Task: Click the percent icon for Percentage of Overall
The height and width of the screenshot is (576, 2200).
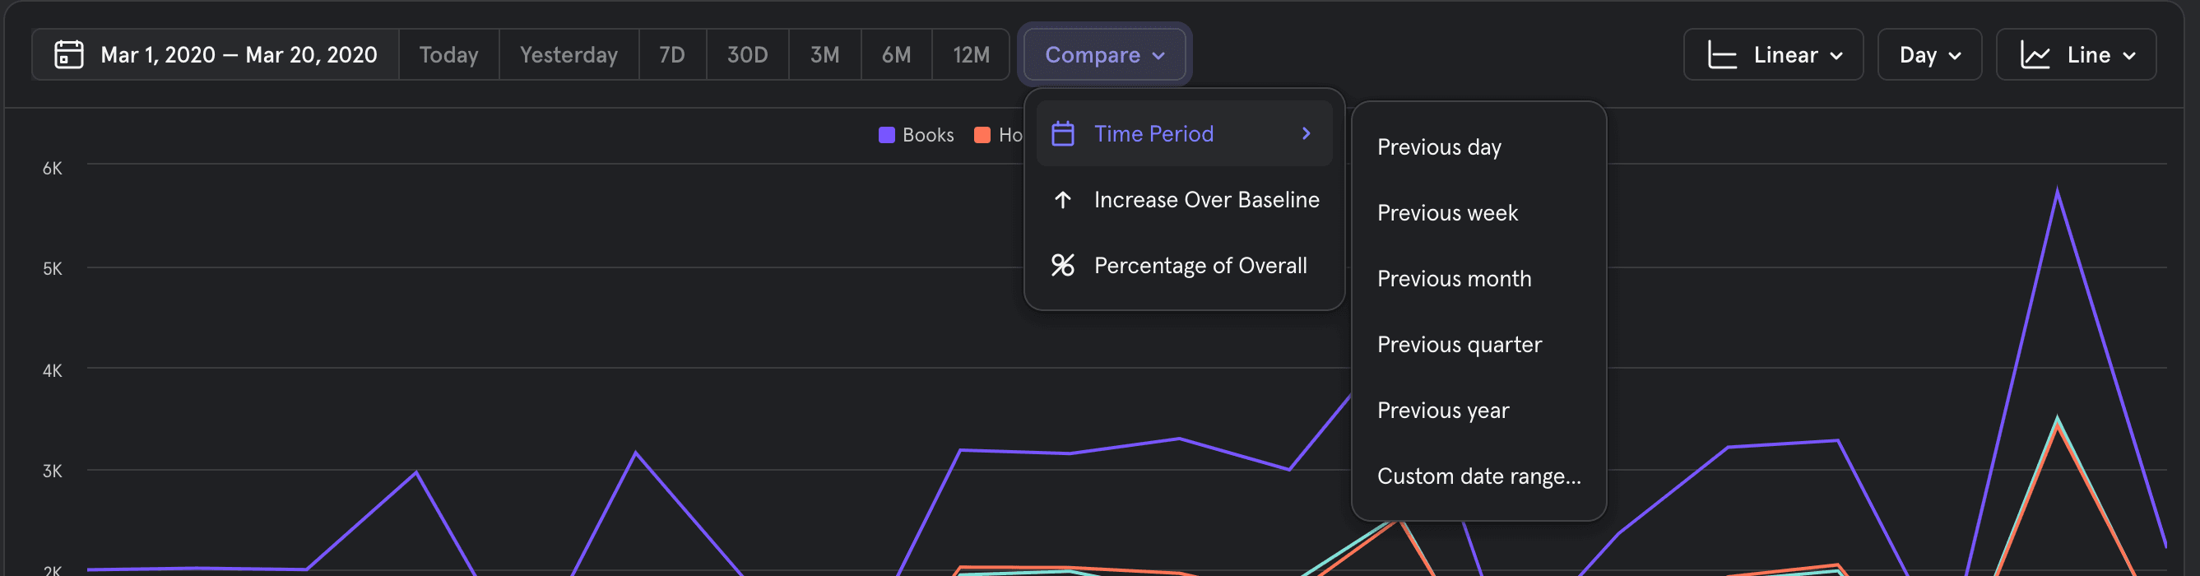Action: click(x=1062, y=266)
